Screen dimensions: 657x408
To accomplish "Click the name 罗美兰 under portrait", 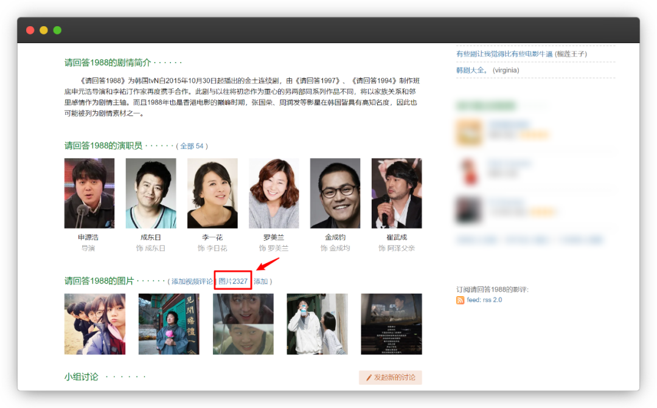I will (274, 237).
